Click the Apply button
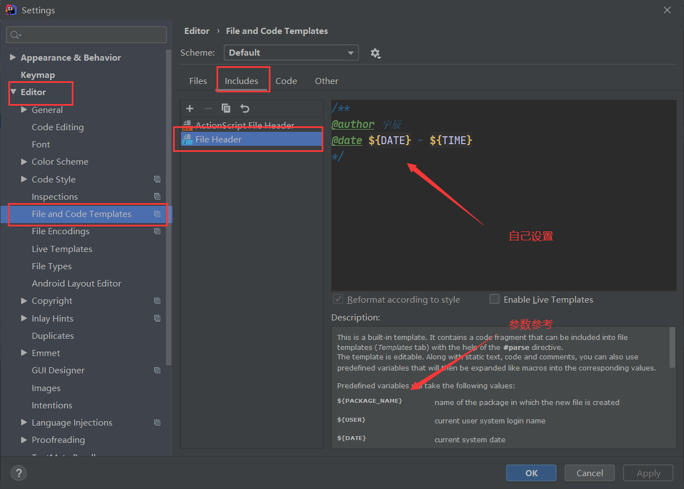Image resolution: width=684 pixels, height=489 pixels. tap(648, 473)
